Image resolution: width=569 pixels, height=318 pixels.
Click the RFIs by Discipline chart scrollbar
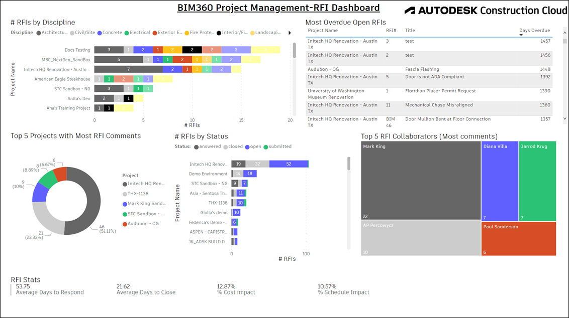pyautogui.click(x=294, y=50)
